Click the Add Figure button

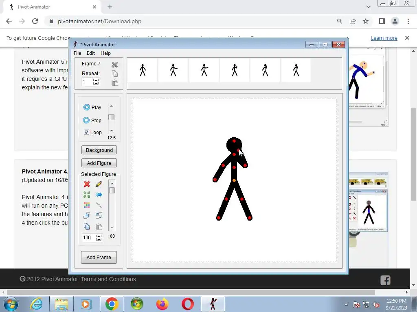click(x=99, y=163)
